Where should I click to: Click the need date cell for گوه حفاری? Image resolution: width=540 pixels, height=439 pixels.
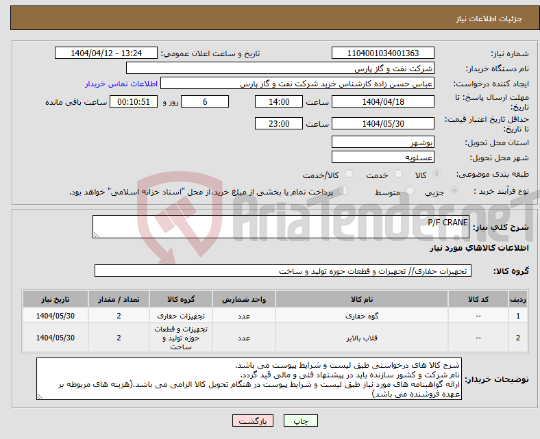[55, 316]
